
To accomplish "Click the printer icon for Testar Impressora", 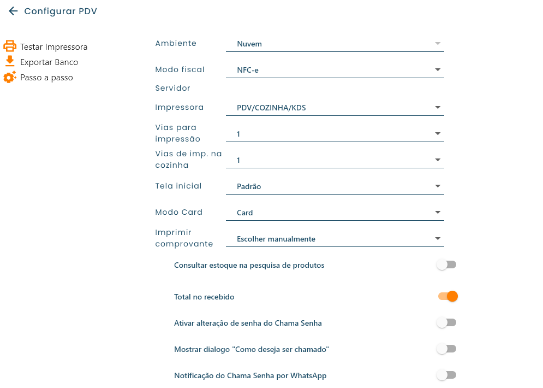I will [10, 46].
